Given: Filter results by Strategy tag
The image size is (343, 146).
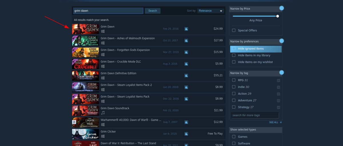Looking at the screenshot, I should click(234, 107).
